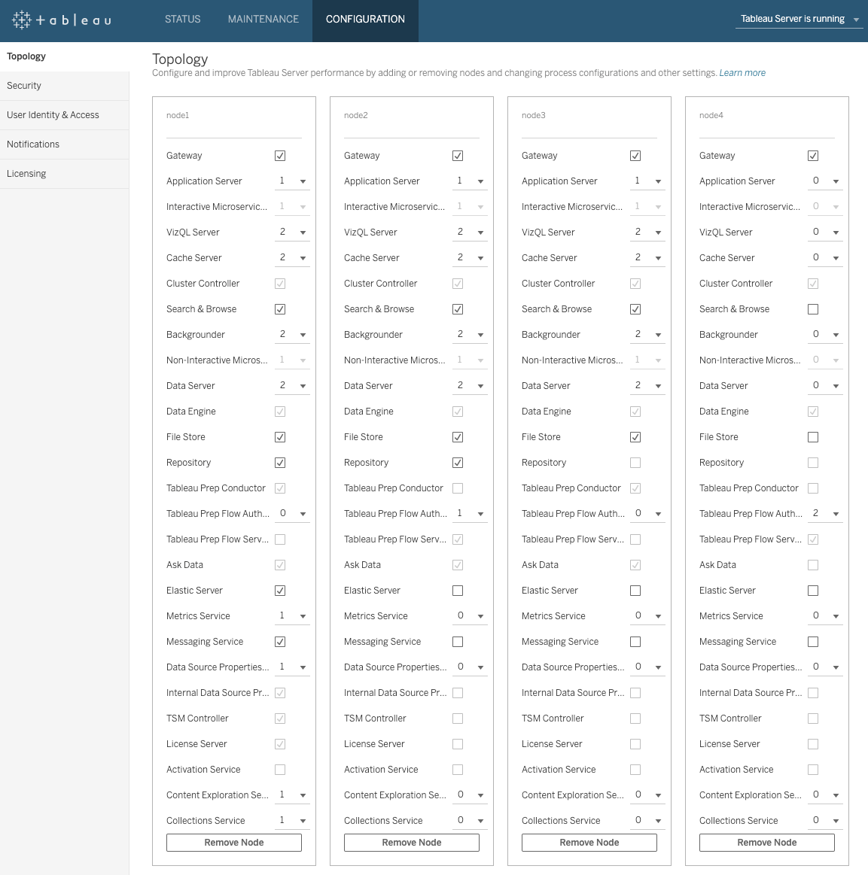868x875 pixels.
Task: Open Data Server dropdown on node3
Action: [x=647, y=386]
